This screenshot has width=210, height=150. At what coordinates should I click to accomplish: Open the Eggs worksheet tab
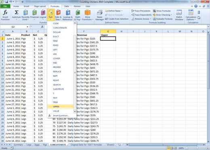[37, 145]
